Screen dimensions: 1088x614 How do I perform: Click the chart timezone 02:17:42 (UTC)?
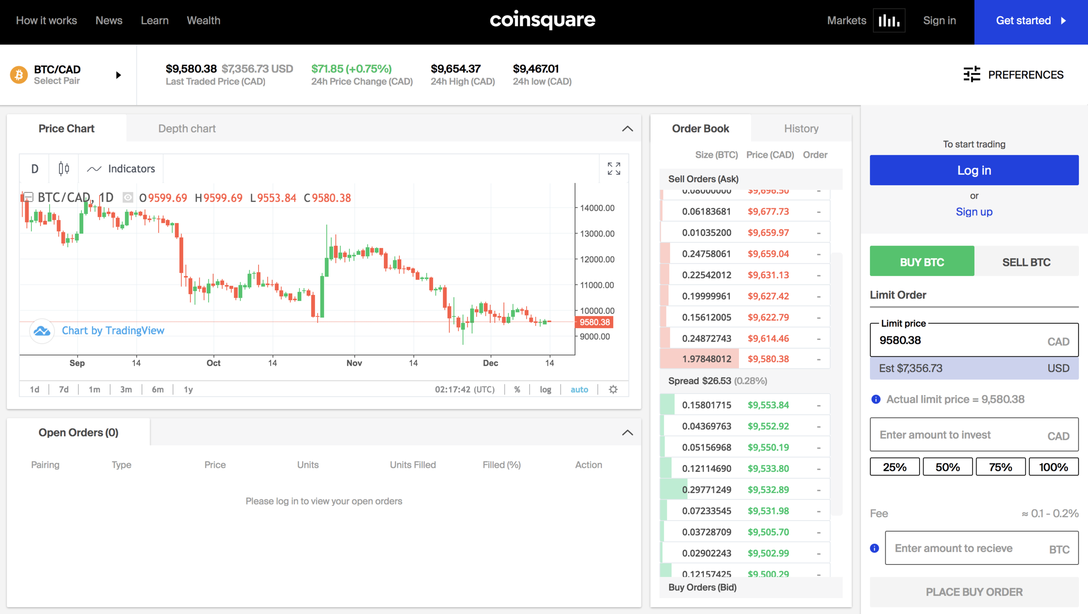(464, 389)
